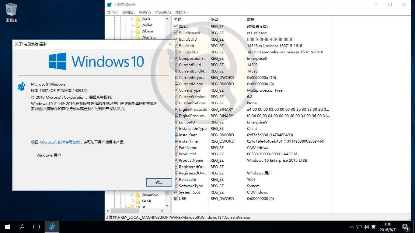Viewport: 415px width, 233px height.
Task: Click the volume icon in system tray
Action: (x=366, y=227)
